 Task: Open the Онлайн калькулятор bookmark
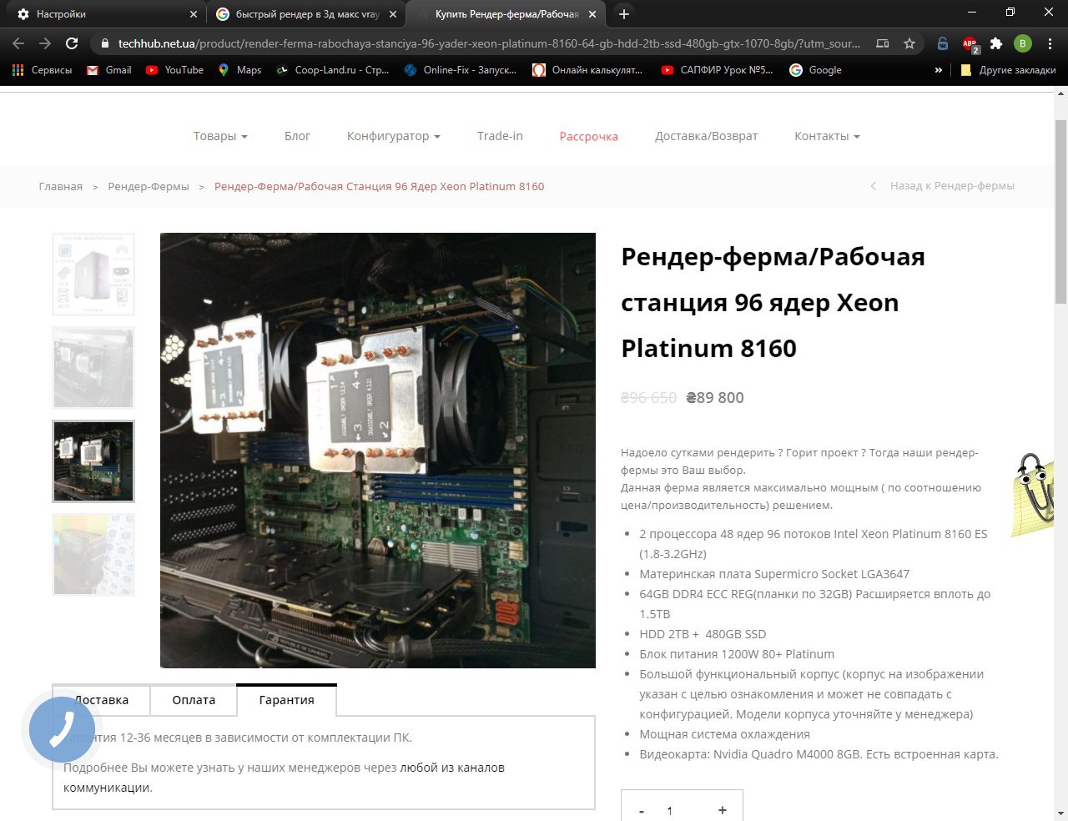588,70
